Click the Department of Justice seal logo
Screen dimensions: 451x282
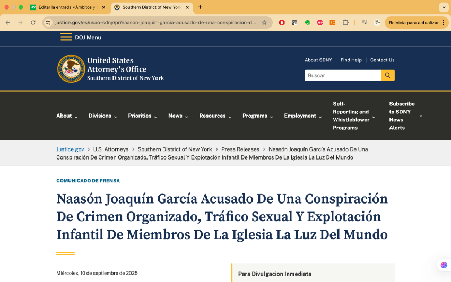pos(71,68)
